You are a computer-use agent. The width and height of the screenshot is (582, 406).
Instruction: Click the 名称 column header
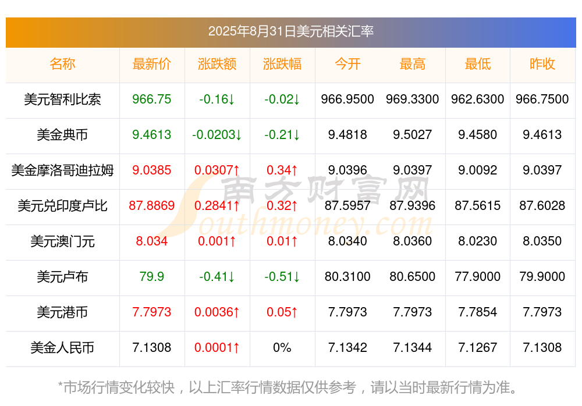pyautogui.click(x=62, y=64)
